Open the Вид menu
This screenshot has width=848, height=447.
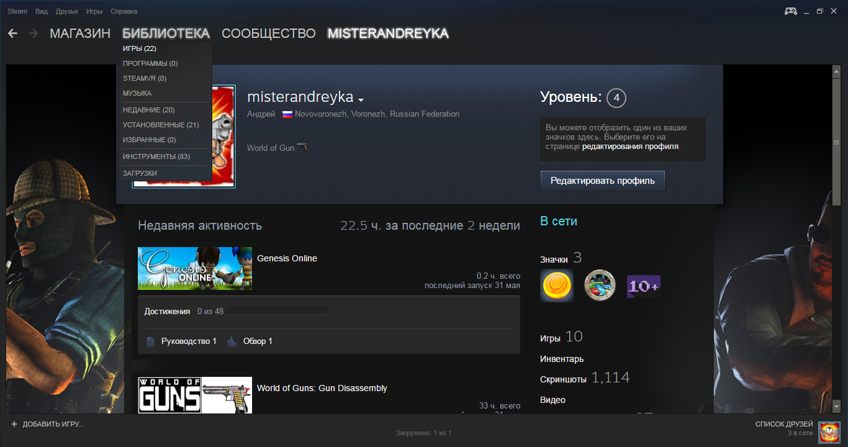coord(42,11)
